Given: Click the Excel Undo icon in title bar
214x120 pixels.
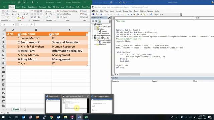Looking at the screenshot, I should click(x=24, y=2).
